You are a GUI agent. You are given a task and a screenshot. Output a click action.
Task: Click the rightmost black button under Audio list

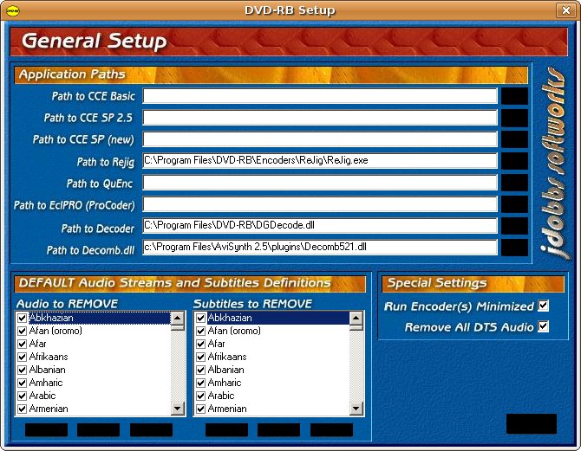click(x=151, y=430)
